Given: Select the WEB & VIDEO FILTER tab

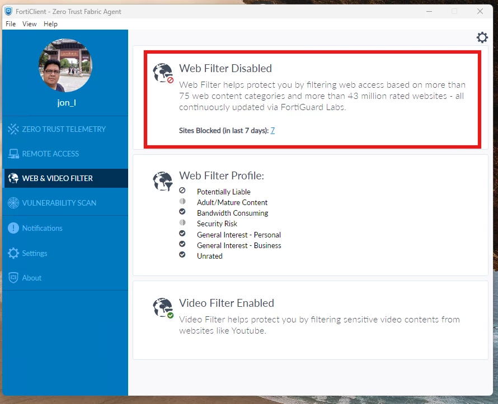Looking at the screenshot, I should click(x=65, y=178).
